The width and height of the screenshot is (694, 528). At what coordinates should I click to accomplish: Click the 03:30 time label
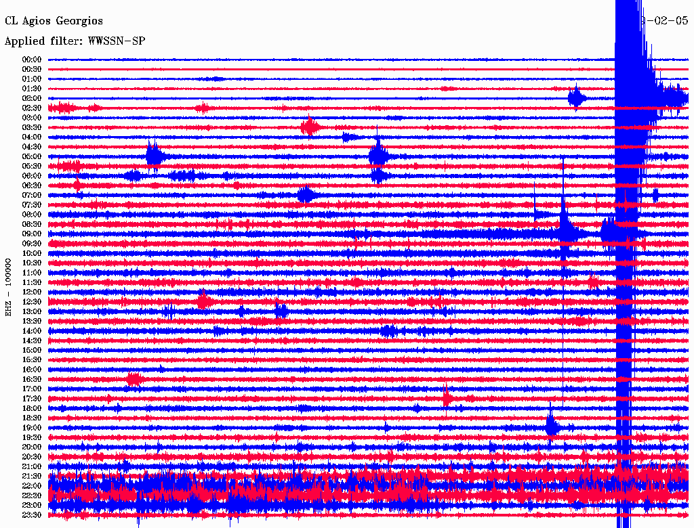pos(32,127)
